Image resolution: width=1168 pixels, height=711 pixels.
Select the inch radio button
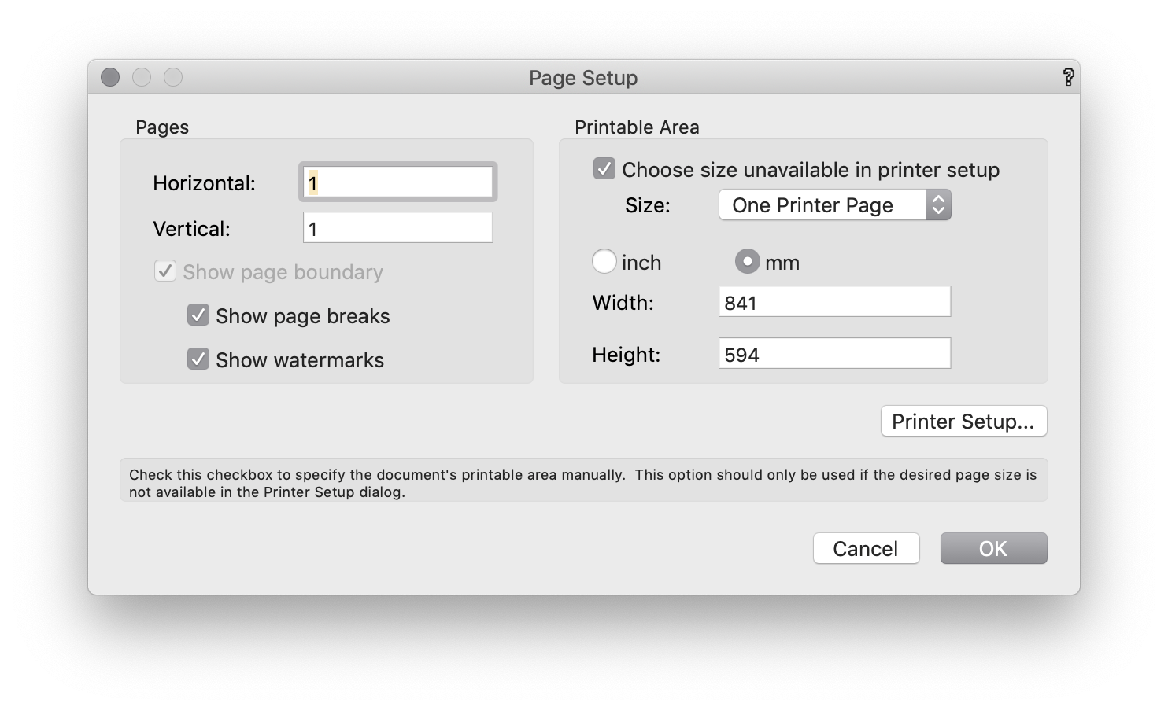click(604, 261)
